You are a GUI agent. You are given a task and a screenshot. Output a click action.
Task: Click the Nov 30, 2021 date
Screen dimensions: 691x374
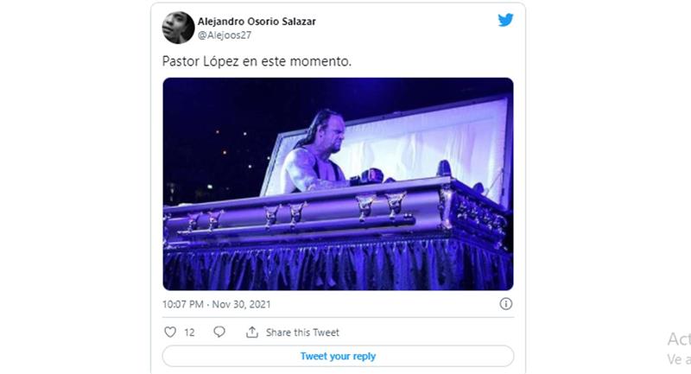click(242, 304)
